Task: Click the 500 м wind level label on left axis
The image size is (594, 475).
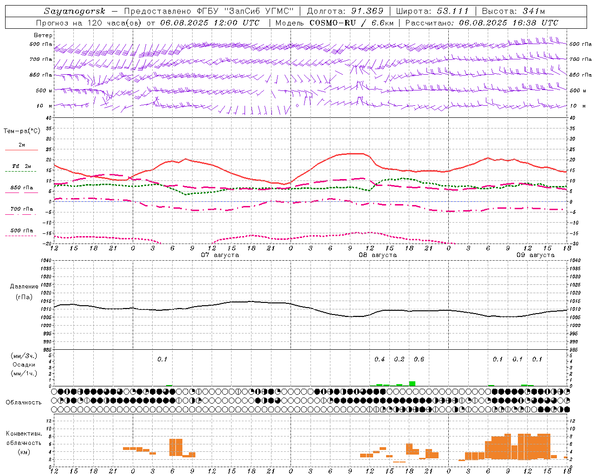Action: pyautogui.click(x=45, y=90)
